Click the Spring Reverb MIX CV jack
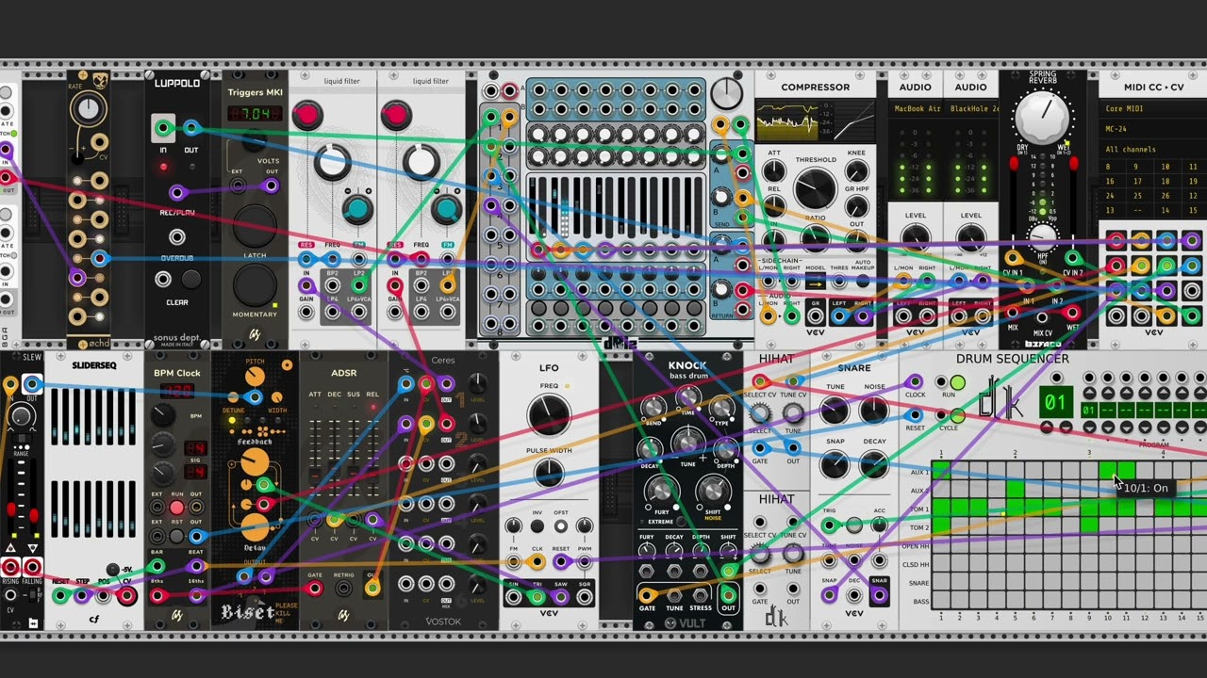The width and height of the screenshot is (1207, 678). pyautogui.click(x=1042, y=315)
